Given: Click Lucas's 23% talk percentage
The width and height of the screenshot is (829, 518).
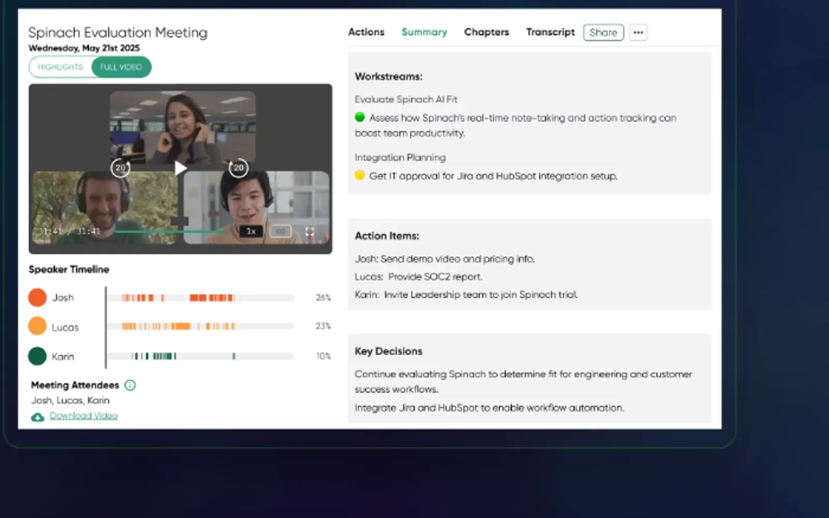Looking at the screenshot, I should 323,326.
